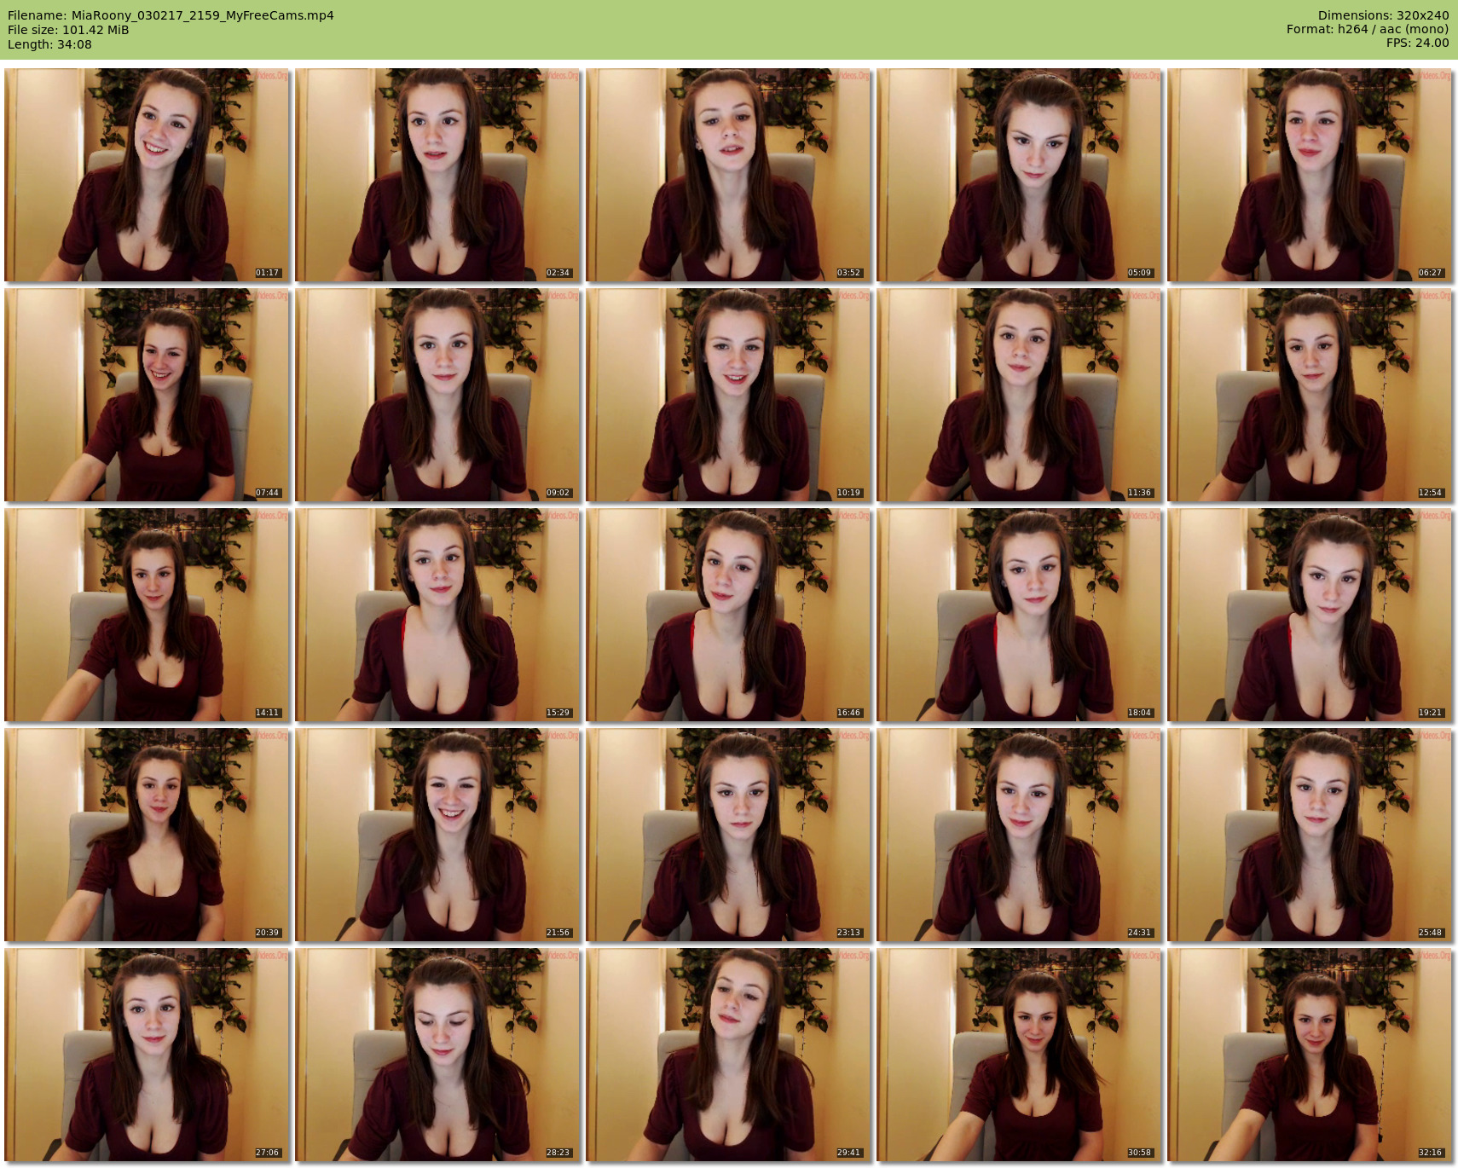Click the "File size: 101.42 MiB" text
The width and height of the screenshot is (1458, 1168).
tap(68, 30)
